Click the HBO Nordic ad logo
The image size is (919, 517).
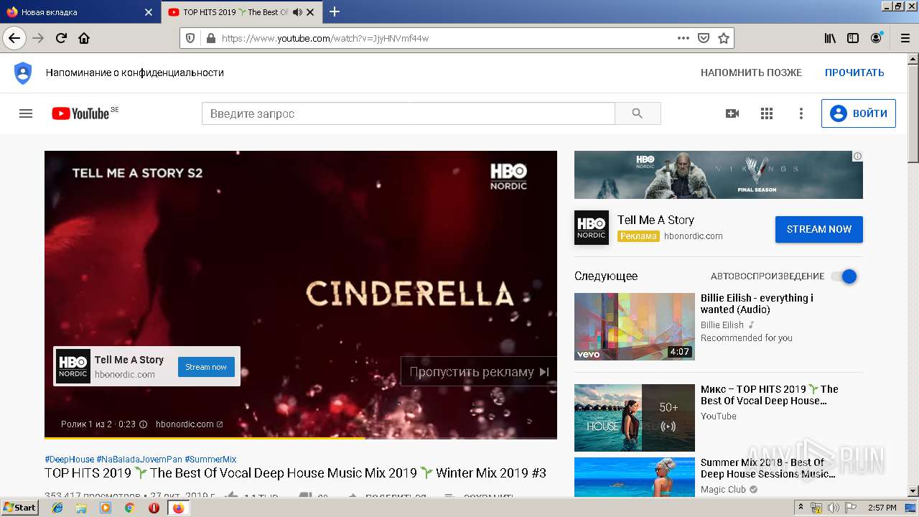(x=592, y=228)
